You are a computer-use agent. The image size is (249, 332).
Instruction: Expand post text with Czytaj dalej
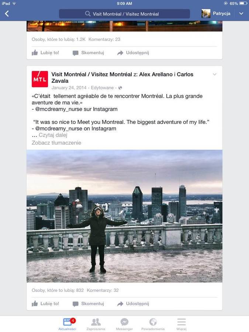tap(53, 135)
